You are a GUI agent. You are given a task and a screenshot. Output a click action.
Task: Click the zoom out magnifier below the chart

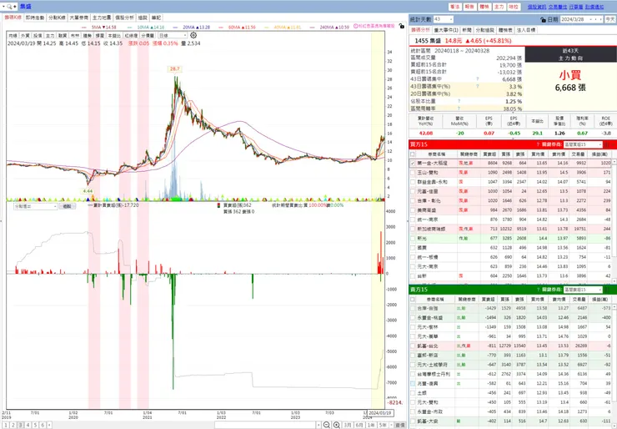tap(327, 425)
